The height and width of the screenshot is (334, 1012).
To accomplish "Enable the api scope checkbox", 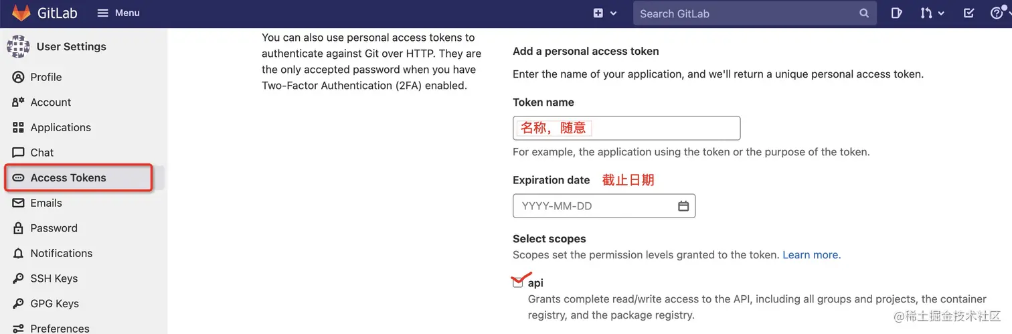I will 517,283.
